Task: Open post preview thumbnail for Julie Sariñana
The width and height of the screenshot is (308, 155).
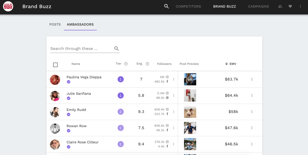Action: [190, 96]
